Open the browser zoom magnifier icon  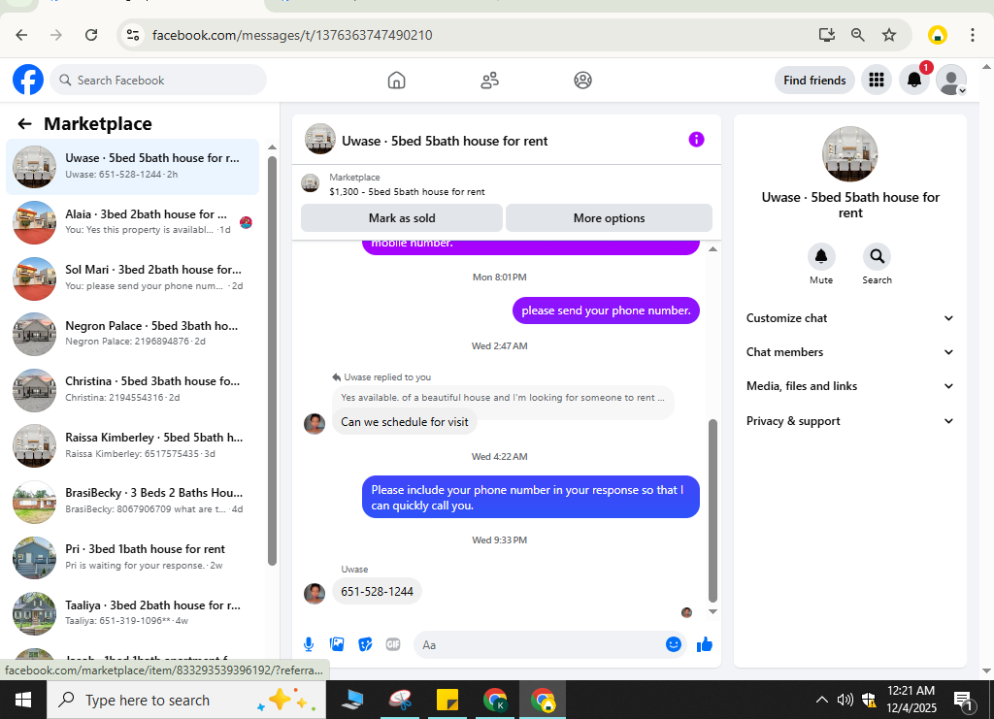tap(858, 35)
